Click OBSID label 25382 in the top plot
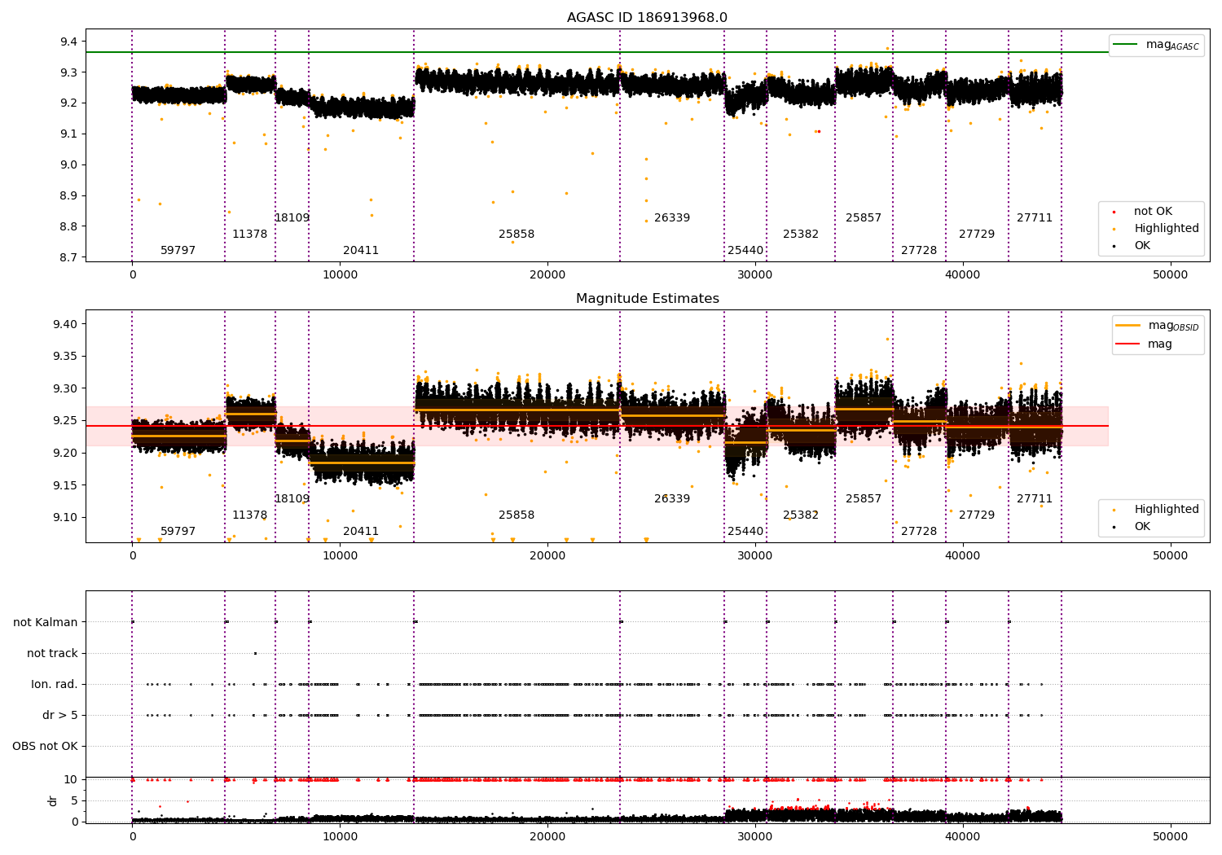Viewport: 1222px width, 855px height. click(801, 235)
